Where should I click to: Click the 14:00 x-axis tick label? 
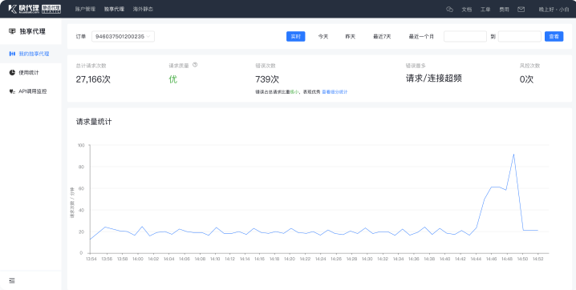click(x=138, y=259)
